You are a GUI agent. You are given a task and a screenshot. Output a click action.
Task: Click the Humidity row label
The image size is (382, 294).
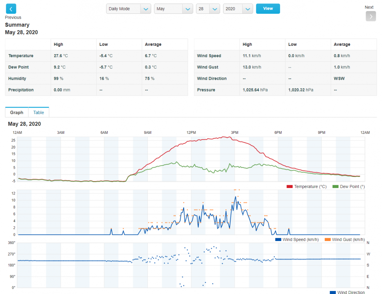18,79
